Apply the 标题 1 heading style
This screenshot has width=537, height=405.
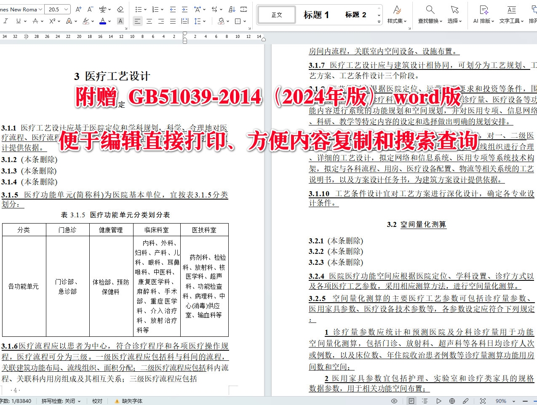tap(316, 15)
